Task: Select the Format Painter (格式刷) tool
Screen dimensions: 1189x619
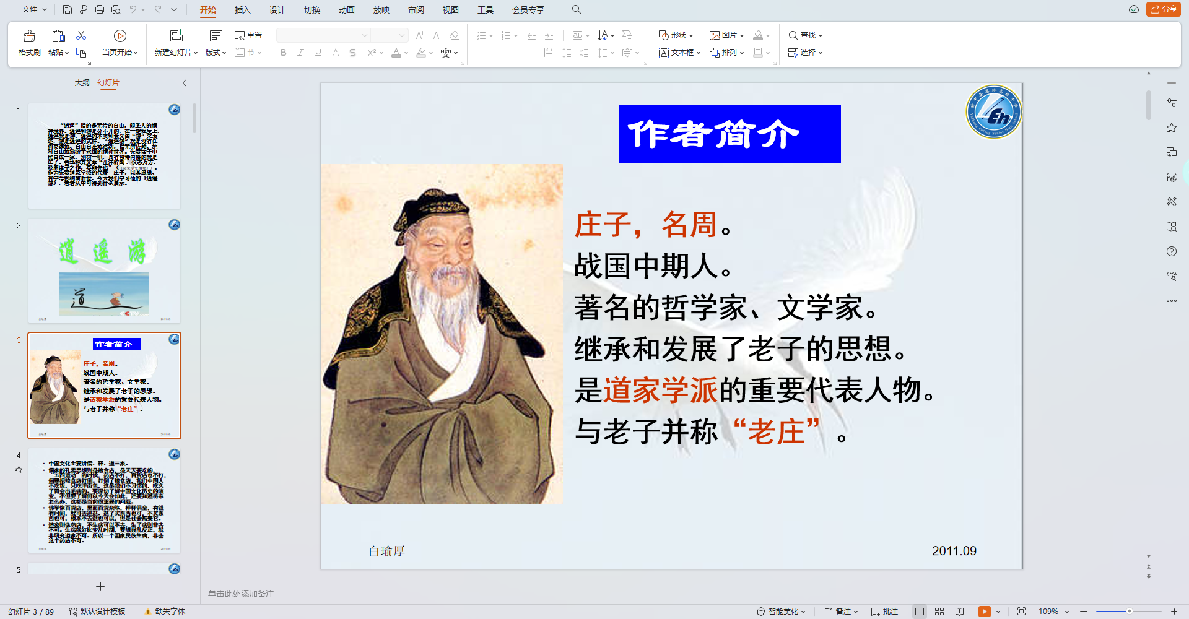Action: [x=29, y=43]
